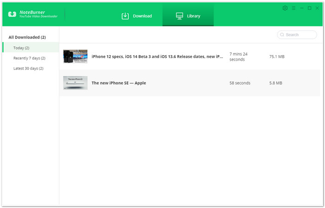Screen dimensions: 325x208
Task: Show Latest 30 days (2) downloads
Action: (x=28, y=69)
